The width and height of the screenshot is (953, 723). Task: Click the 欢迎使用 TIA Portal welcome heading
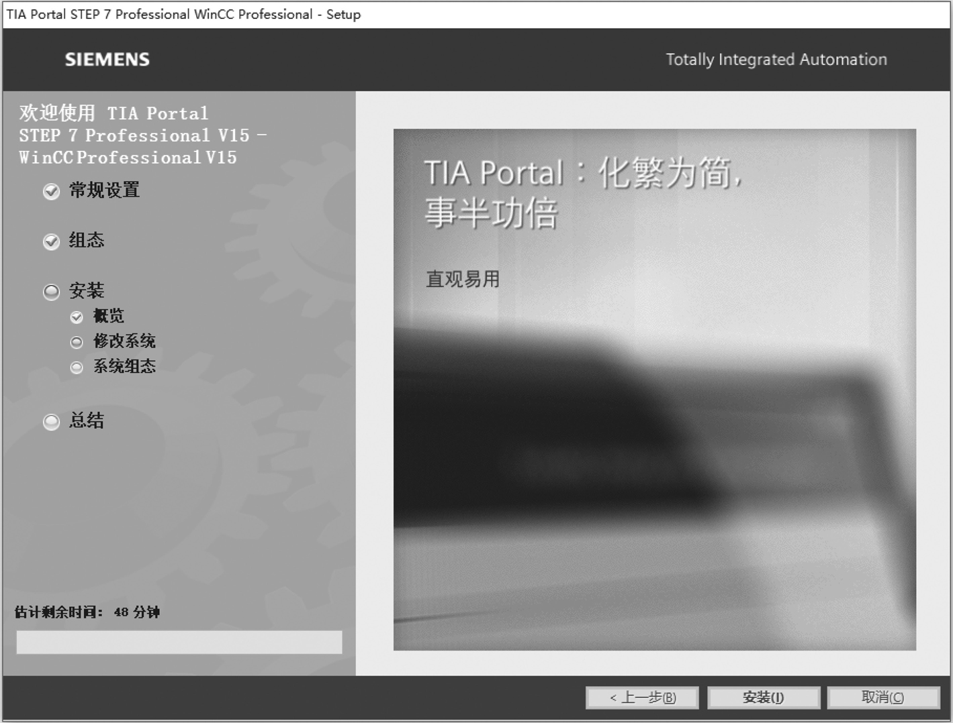[142, 135]
